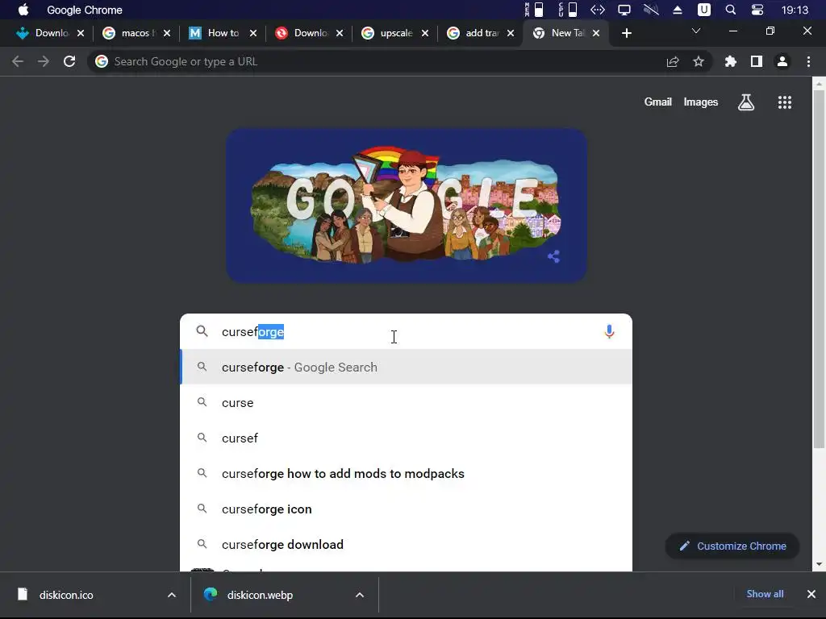Open the Chrome three-dot menu
Screen dimensions: 826x619
click(808, 61)
